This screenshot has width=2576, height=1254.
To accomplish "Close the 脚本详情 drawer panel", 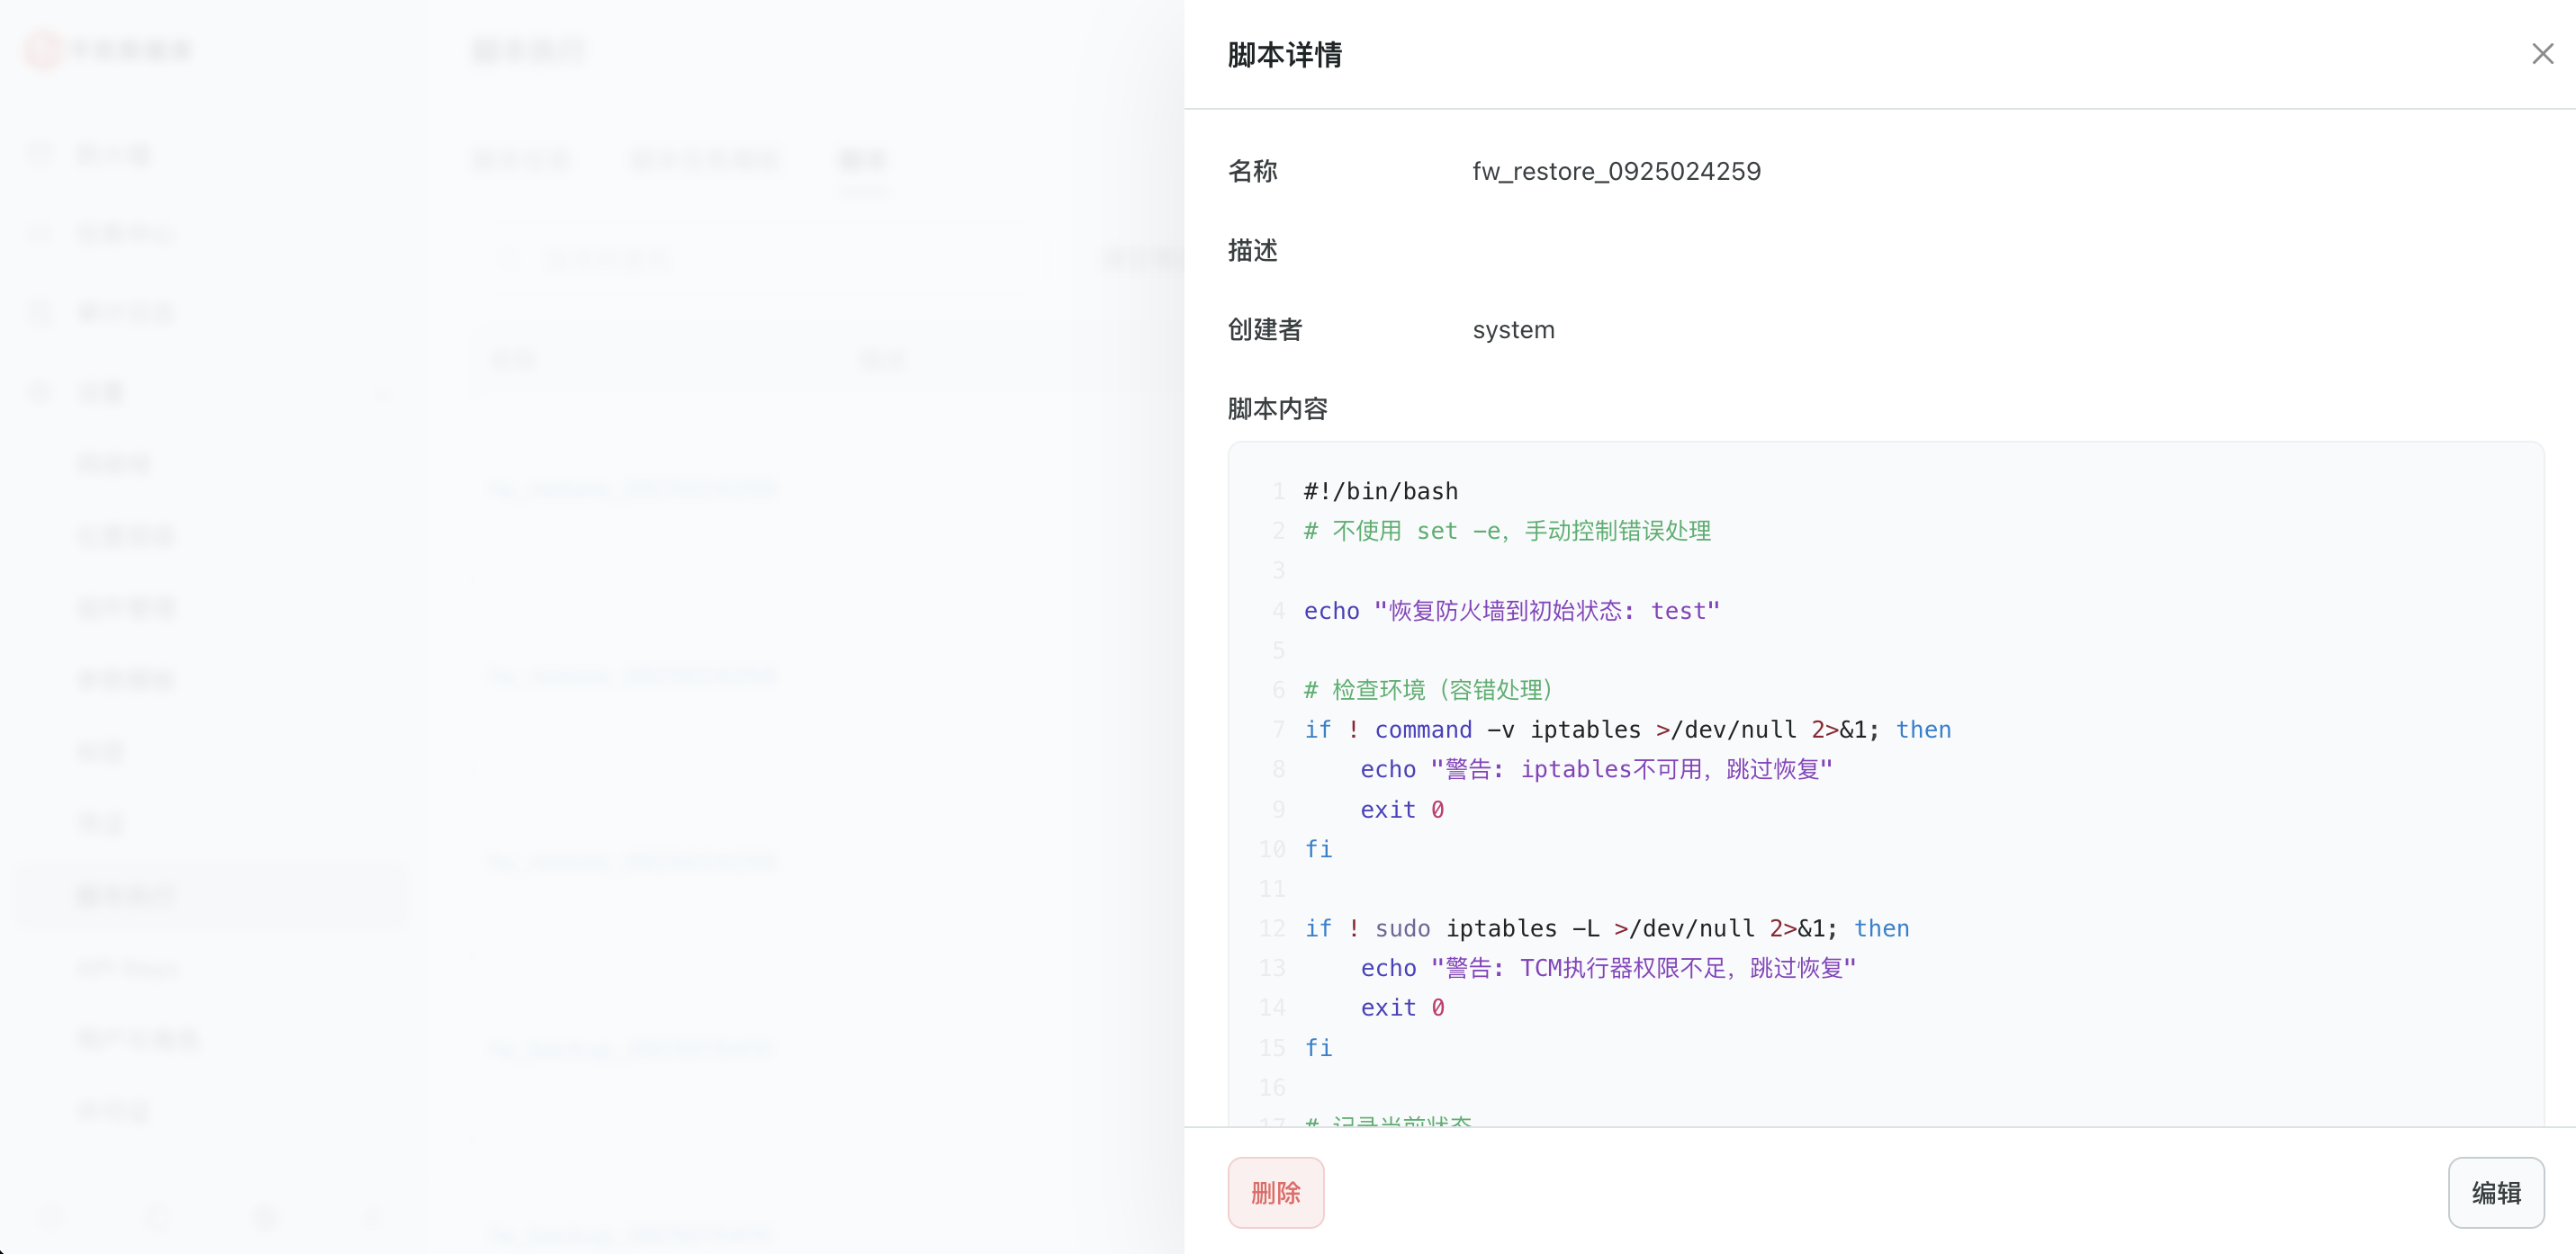I will [2542, 54].
